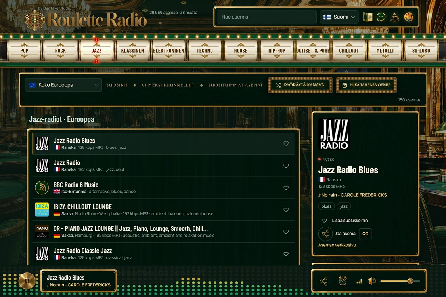Open the Aseman verkkosivu link

pyautogui.click(x=337, y=245)
